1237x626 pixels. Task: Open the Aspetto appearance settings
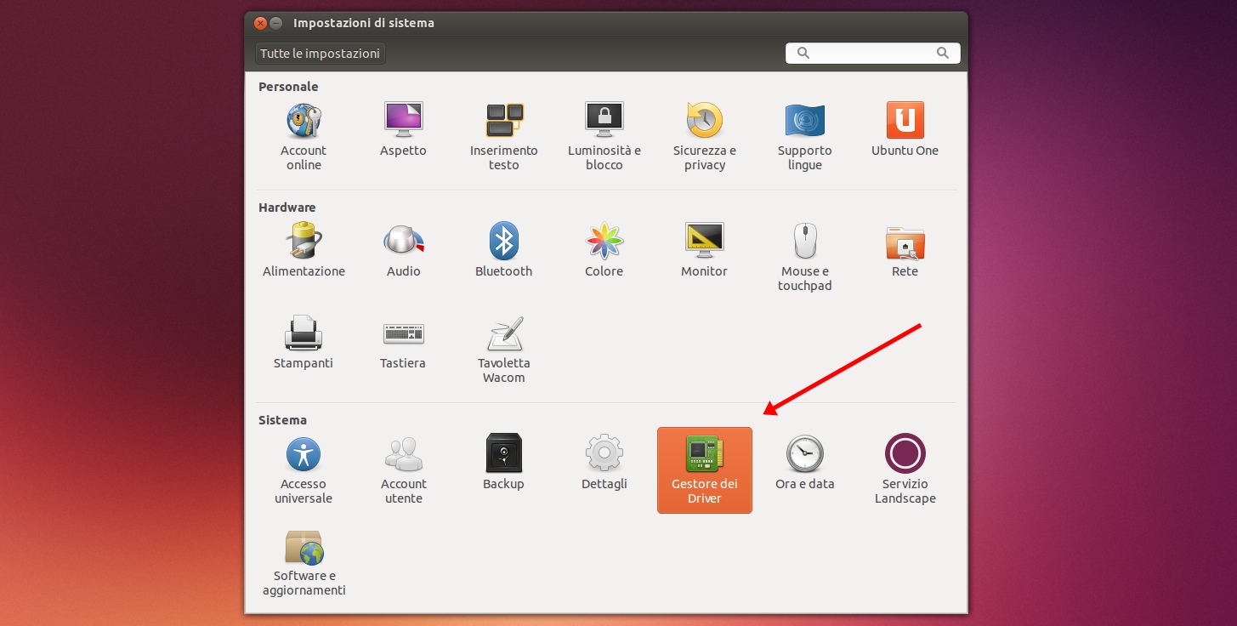click(x=403, y=128)
